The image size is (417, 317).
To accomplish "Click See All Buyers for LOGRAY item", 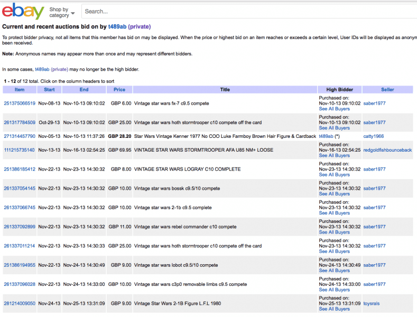I will (334, 175).
